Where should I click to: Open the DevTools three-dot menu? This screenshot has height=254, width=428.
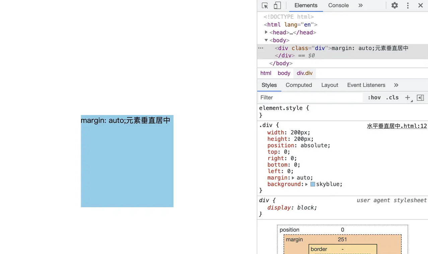(408, 6)
